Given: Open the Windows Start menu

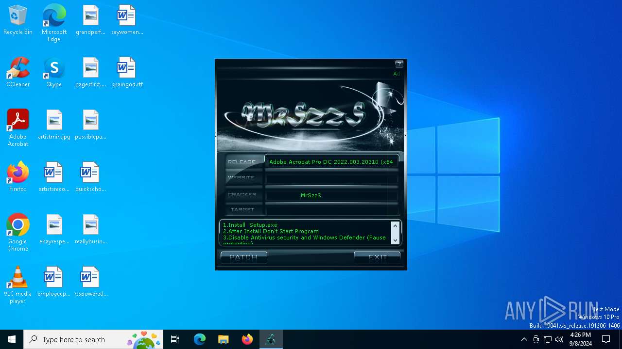Looking at the screenshot, I should point(12,339).
